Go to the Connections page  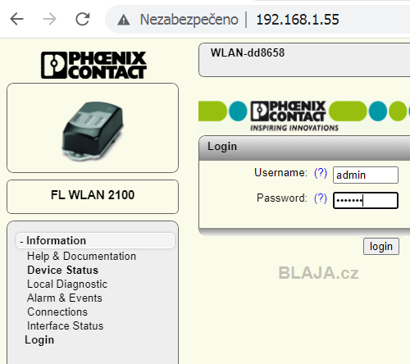[x=57, y=312]
